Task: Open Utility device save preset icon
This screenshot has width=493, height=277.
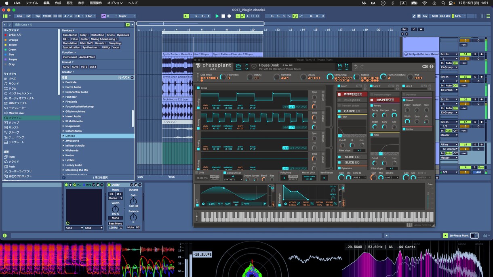Action: tap(135, 185)
